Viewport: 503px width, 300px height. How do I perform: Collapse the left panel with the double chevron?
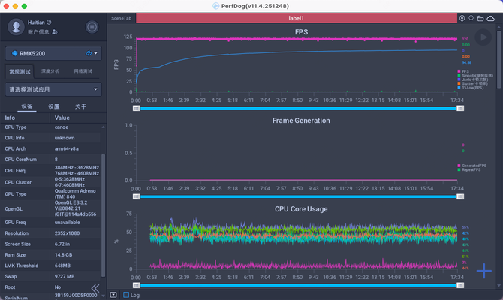click(x=95, y=288)
